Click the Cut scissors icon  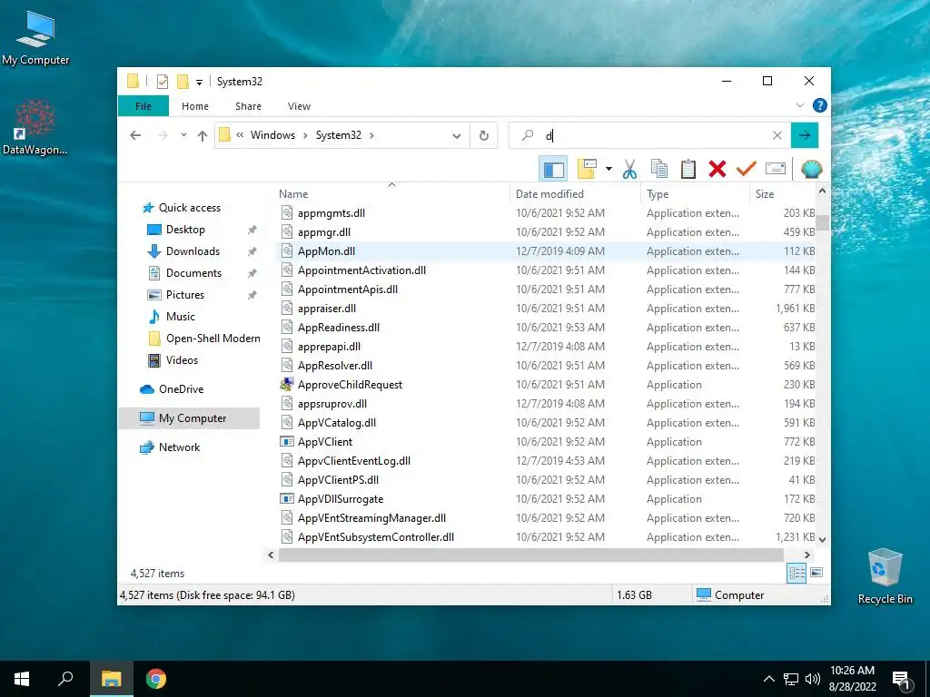pos(630,169)
